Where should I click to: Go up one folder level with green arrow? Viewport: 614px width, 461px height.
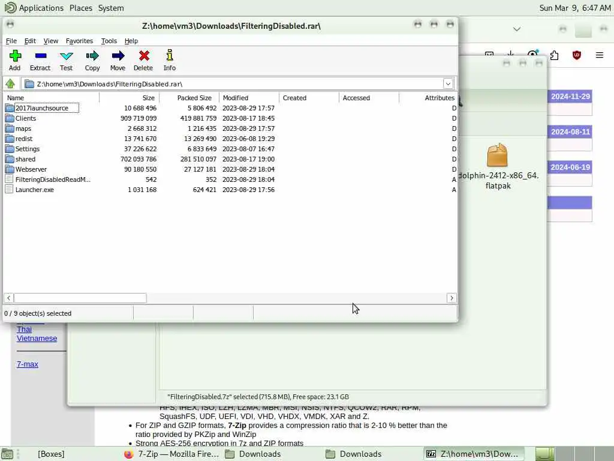[10, 83]
